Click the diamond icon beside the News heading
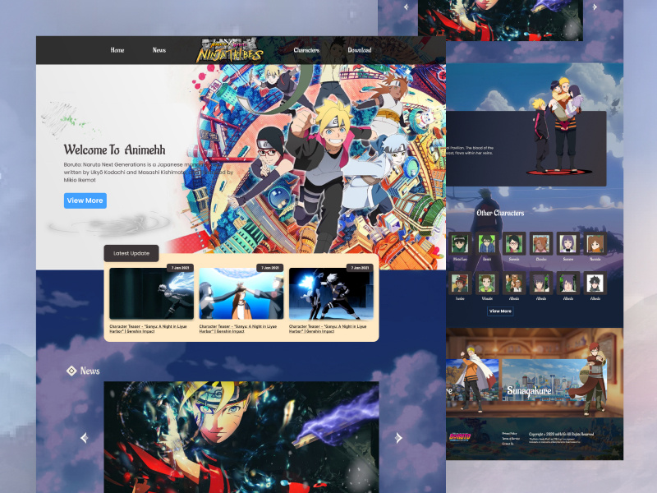This screenshot has height=493, width=657. tap(73, 371)
